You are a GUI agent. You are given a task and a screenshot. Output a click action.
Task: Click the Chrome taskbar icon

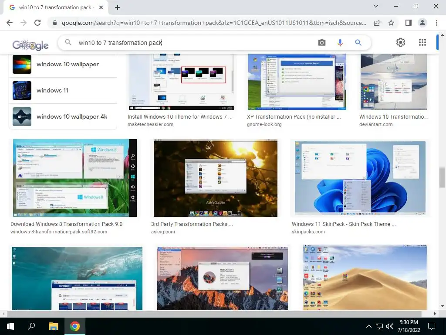pos(75,326)
